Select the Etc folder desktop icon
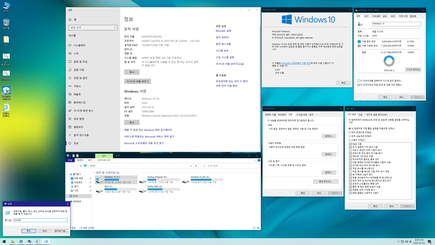The width and height of the screenshot is (435, 245). pyautogui.click(x=6, y=41)
